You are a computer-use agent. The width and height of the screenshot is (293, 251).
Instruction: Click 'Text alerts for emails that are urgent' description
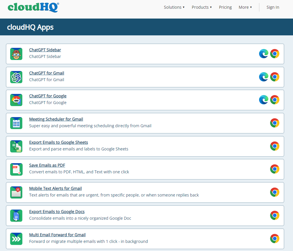click(x=114, y=195)
